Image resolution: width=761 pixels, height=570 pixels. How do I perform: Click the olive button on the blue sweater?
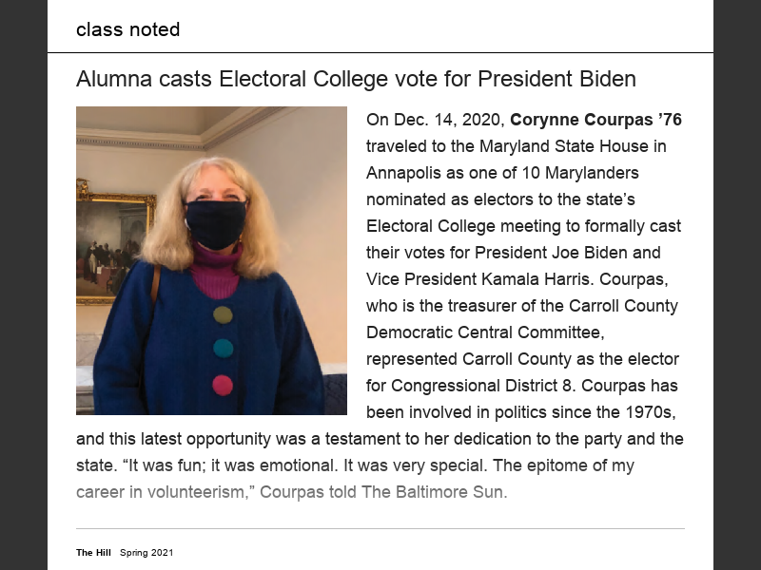(223, 315)
